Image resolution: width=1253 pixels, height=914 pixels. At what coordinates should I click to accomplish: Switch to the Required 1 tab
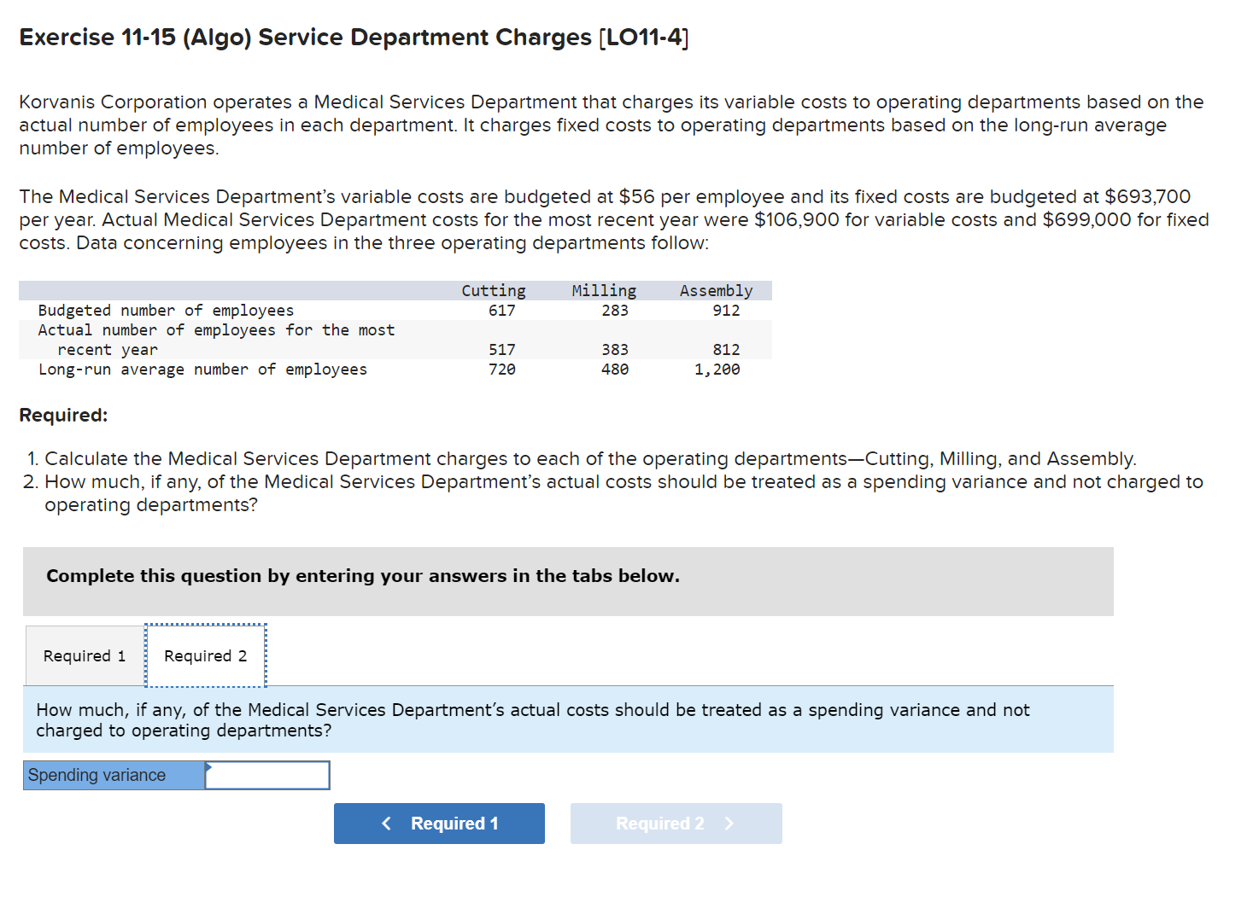[x=85, y=655]
